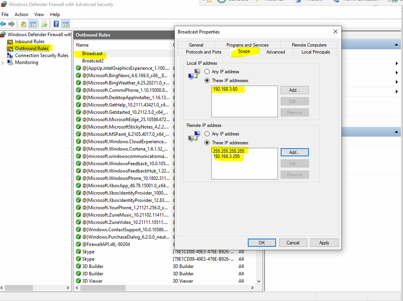Select local These IP addresses radio
The width and height of the screenshot is (403, 301).
pos(207,80)
